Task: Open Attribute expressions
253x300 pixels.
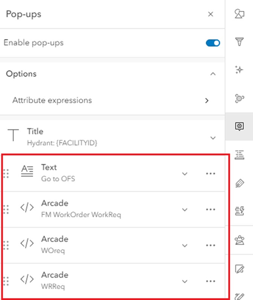Action: coord(112,100)
